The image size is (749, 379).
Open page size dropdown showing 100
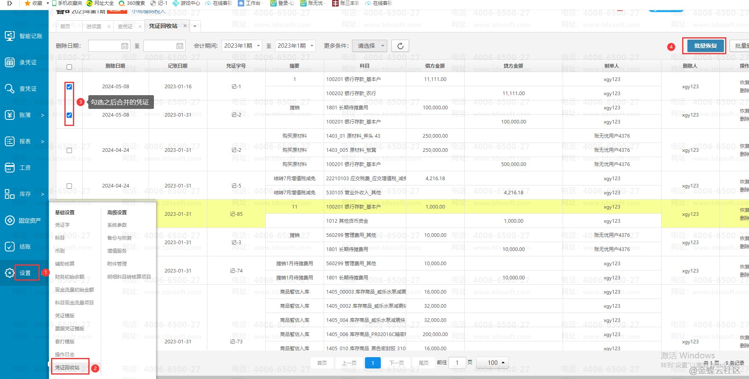(492, 363)
